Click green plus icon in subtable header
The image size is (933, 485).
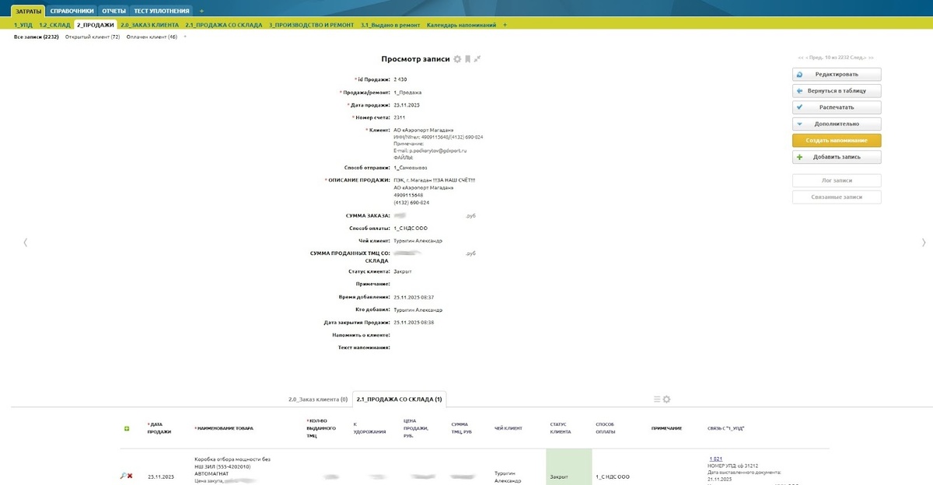pyautogui.click(x=127, y=428)
